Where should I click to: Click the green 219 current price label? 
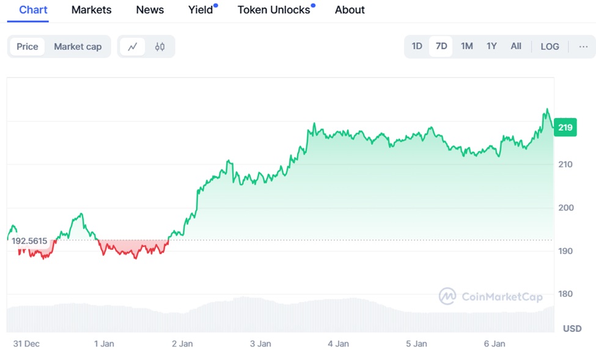(x=565, y=128)
